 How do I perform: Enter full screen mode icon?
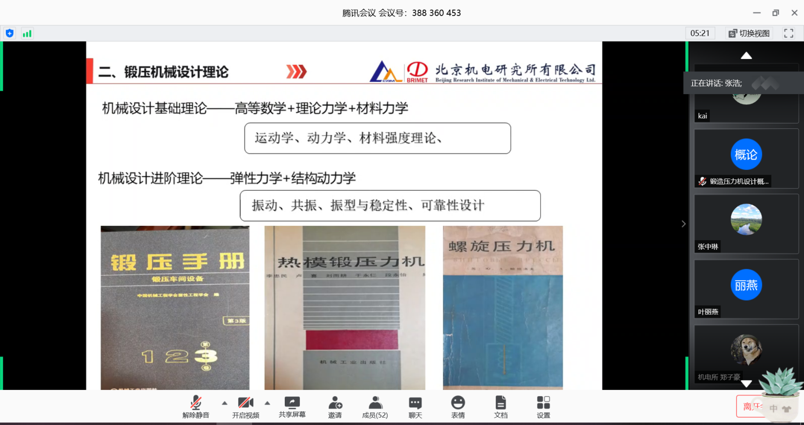[788, 33]
